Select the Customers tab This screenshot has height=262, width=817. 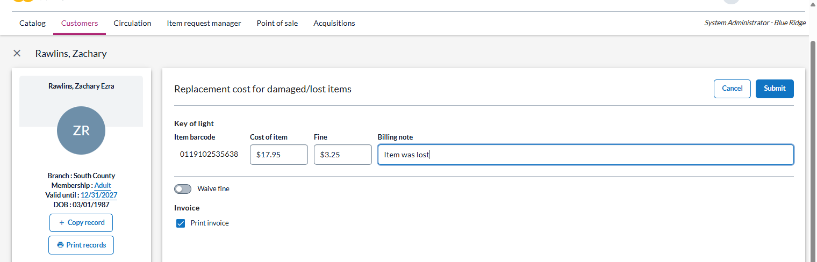pos(80,23)
